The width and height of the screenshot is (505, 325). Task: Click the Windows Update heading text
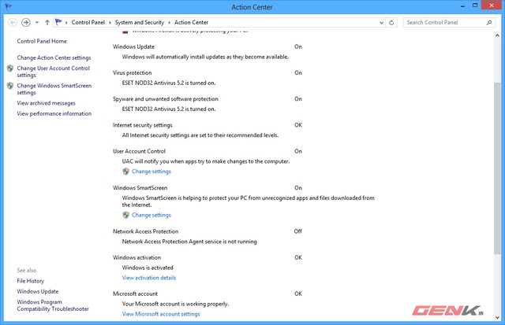click(133, 47)
